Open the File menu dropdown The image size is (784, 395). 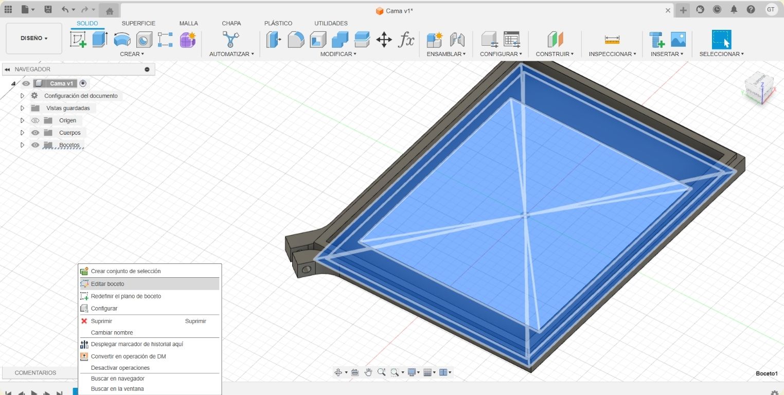(28, 10)
